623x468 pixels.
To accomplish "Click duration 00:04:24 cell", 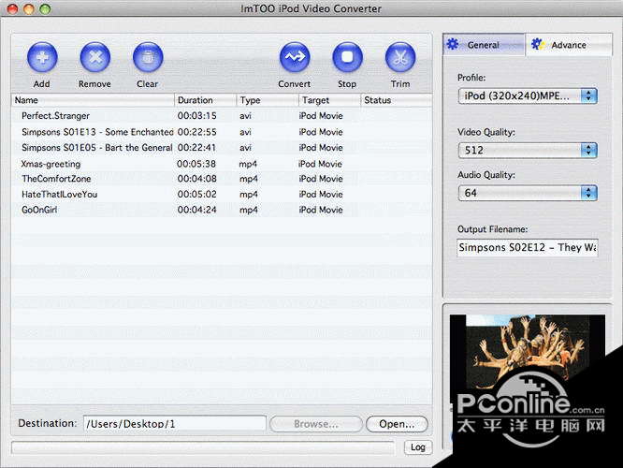I will [197, 210].
